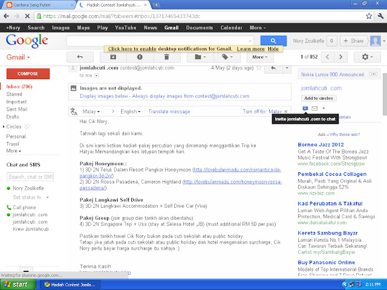
Task: Click +Nory in the Google bar
Action: click(x=13, y=28)
